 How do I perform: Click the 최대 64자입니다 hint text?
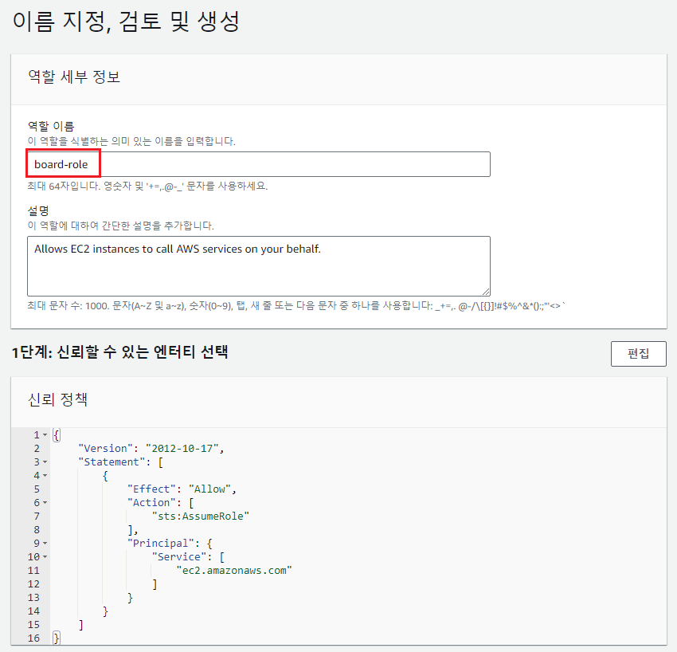pyautogui.click(x=147, y=187)
